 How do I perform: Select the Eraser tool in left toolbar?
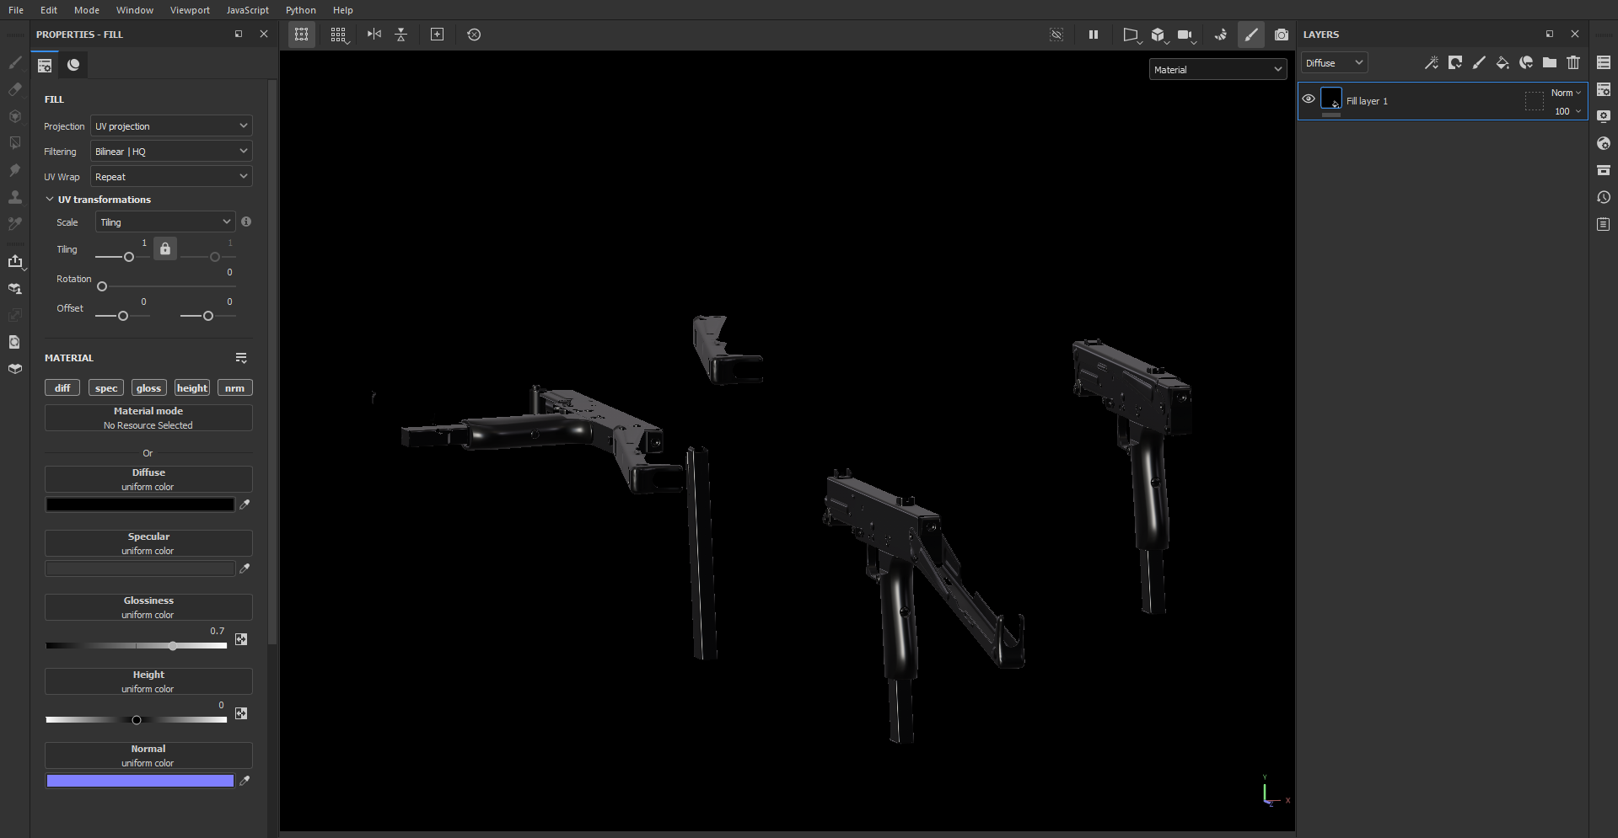tap(14, 89)
